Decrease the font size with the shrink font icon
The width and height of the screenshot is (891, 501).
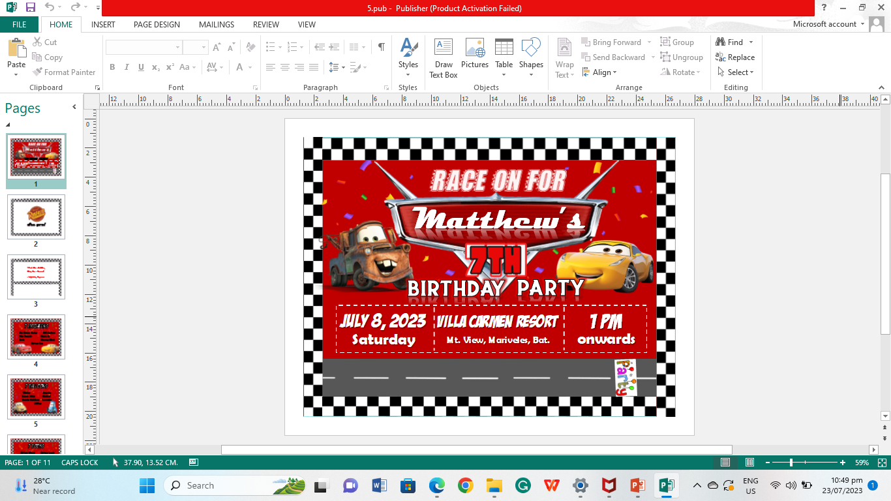[232, 48]
